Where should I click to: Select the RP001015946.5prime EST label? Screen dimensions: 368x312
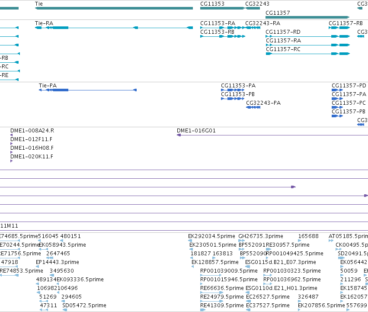[229, 280]
